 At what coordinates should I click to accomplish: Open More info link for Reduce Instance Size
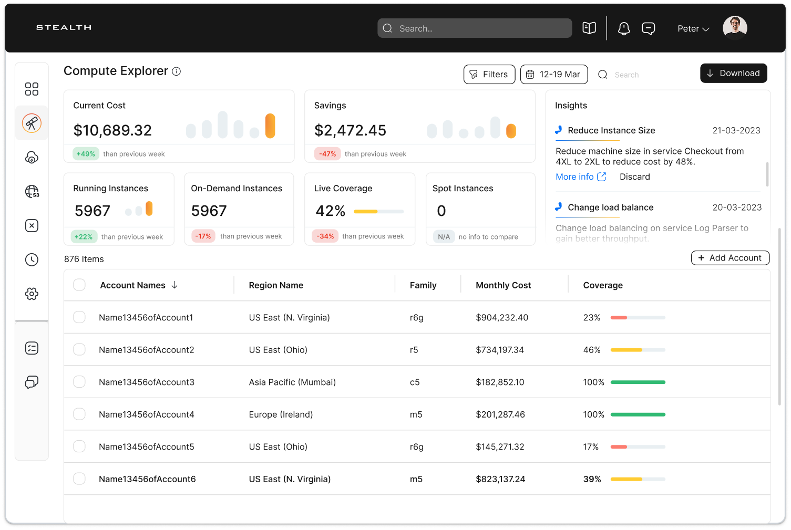coord(581,177)
